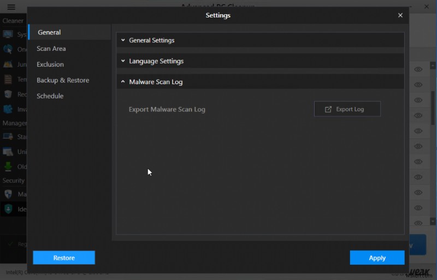
Task: Collapse the Malware Scan Log section
Action: click(x=260, y=82)
